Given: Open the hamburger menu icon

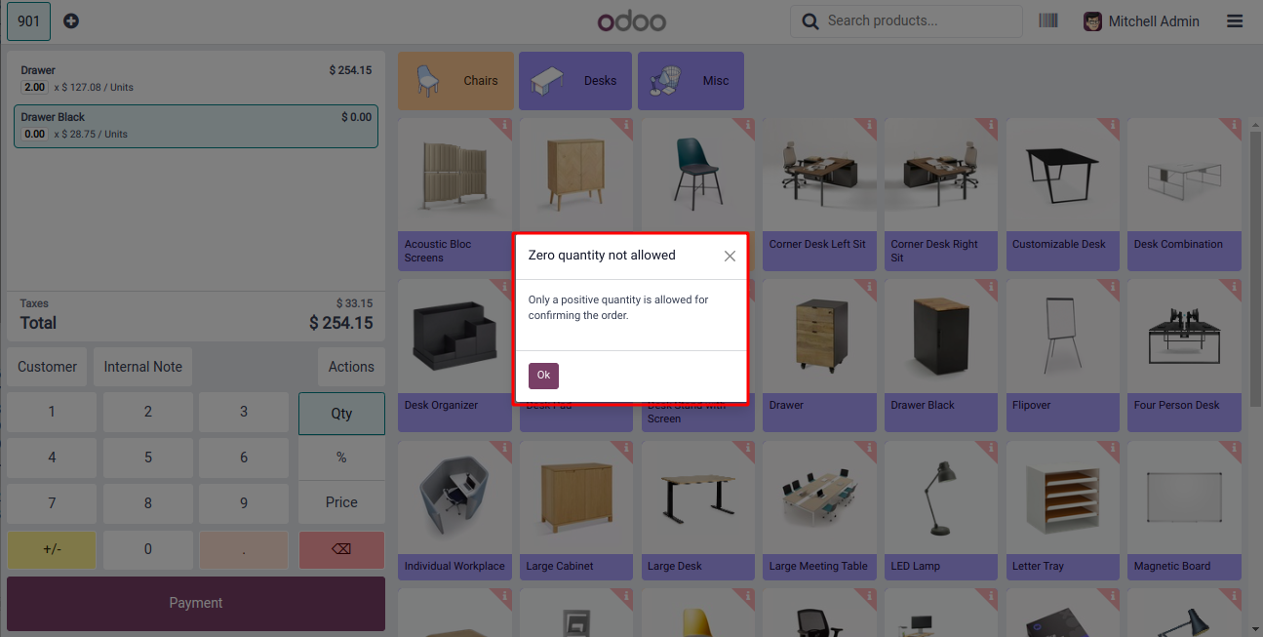Looking at the screenshot, I should pos(1235,20).
